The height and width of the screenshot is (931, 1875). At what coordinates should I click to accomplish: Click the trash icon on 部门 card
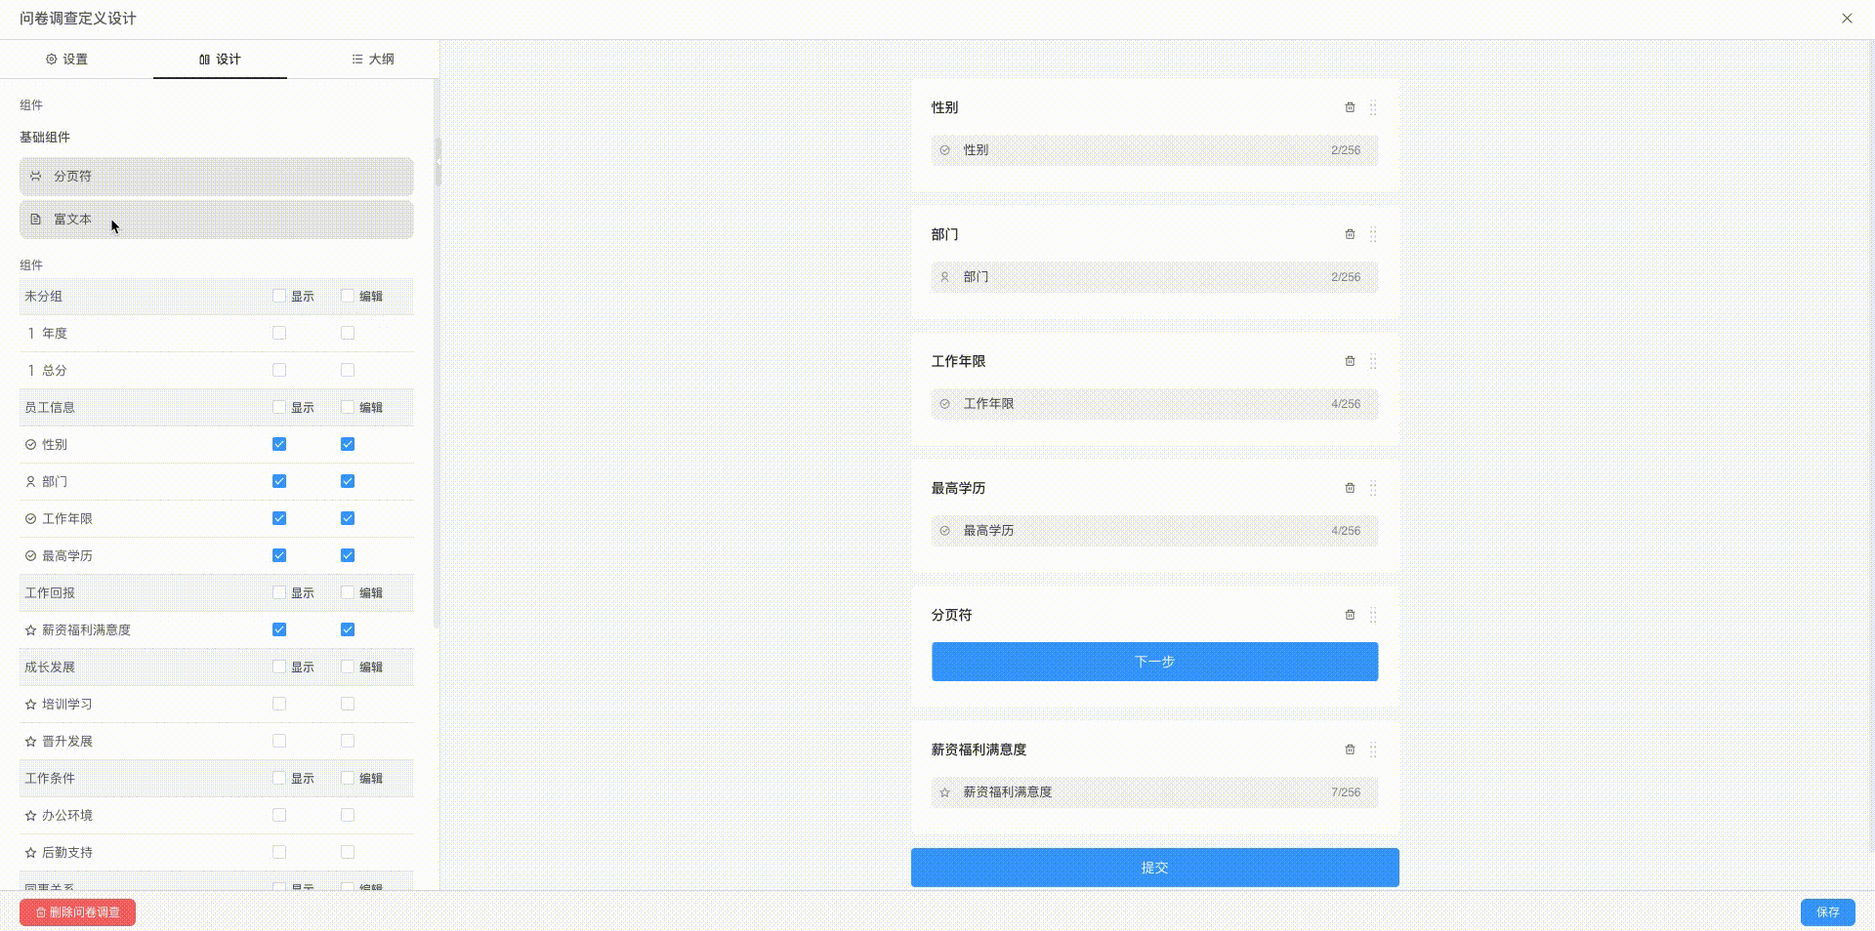1350,234
